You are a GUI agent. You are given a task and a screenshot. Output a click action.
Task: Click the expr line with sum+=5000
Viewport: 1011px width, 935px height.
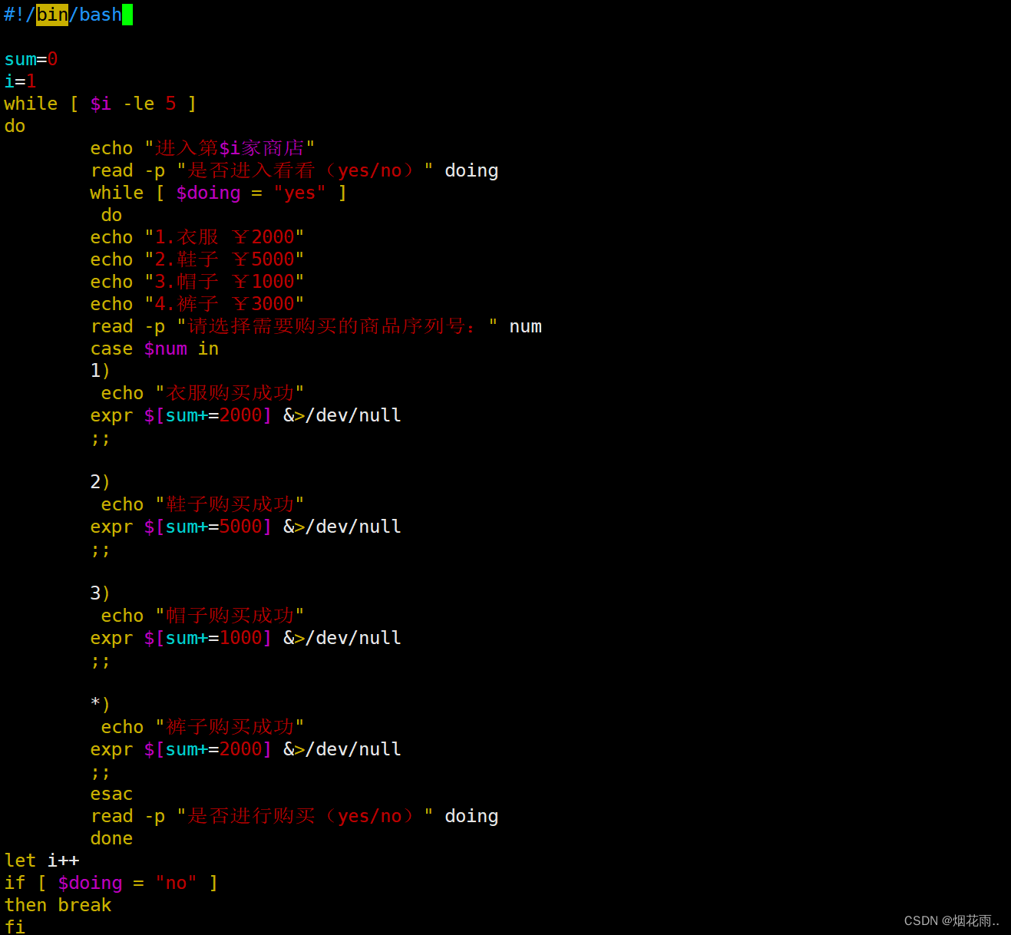246,527
